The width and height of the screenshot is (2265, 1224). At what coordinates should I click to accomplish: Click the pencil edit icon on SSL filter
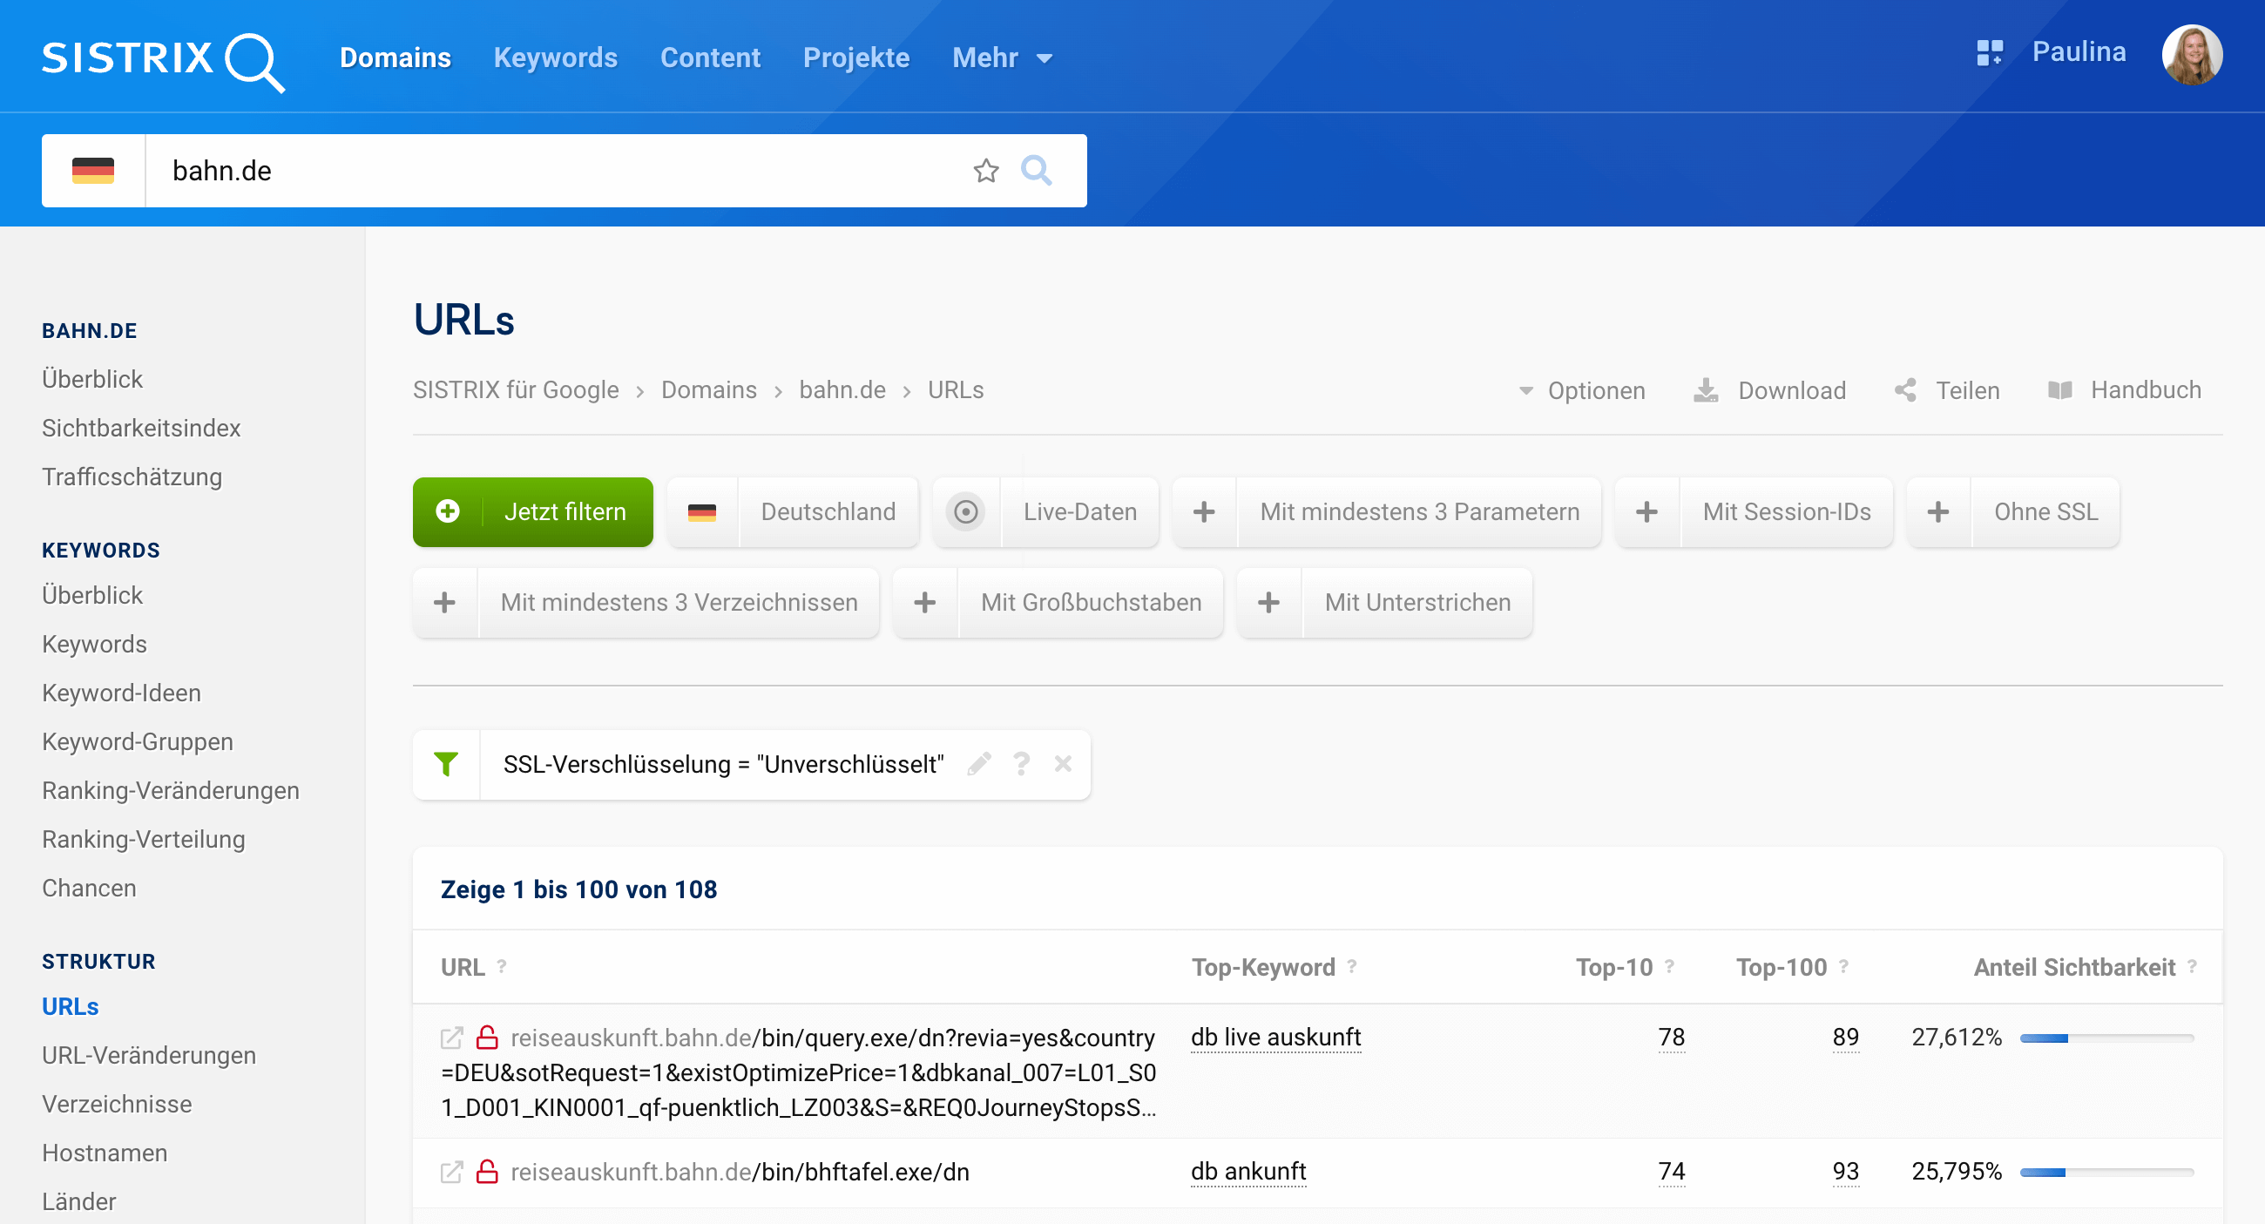click(978, 764)
